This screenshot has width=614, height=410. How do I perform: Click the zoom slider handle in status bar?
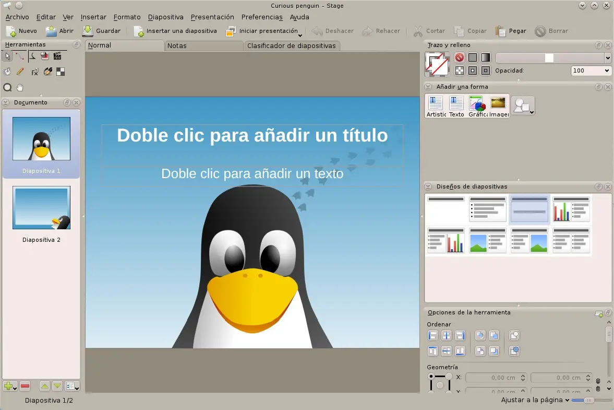click(588, 400)
